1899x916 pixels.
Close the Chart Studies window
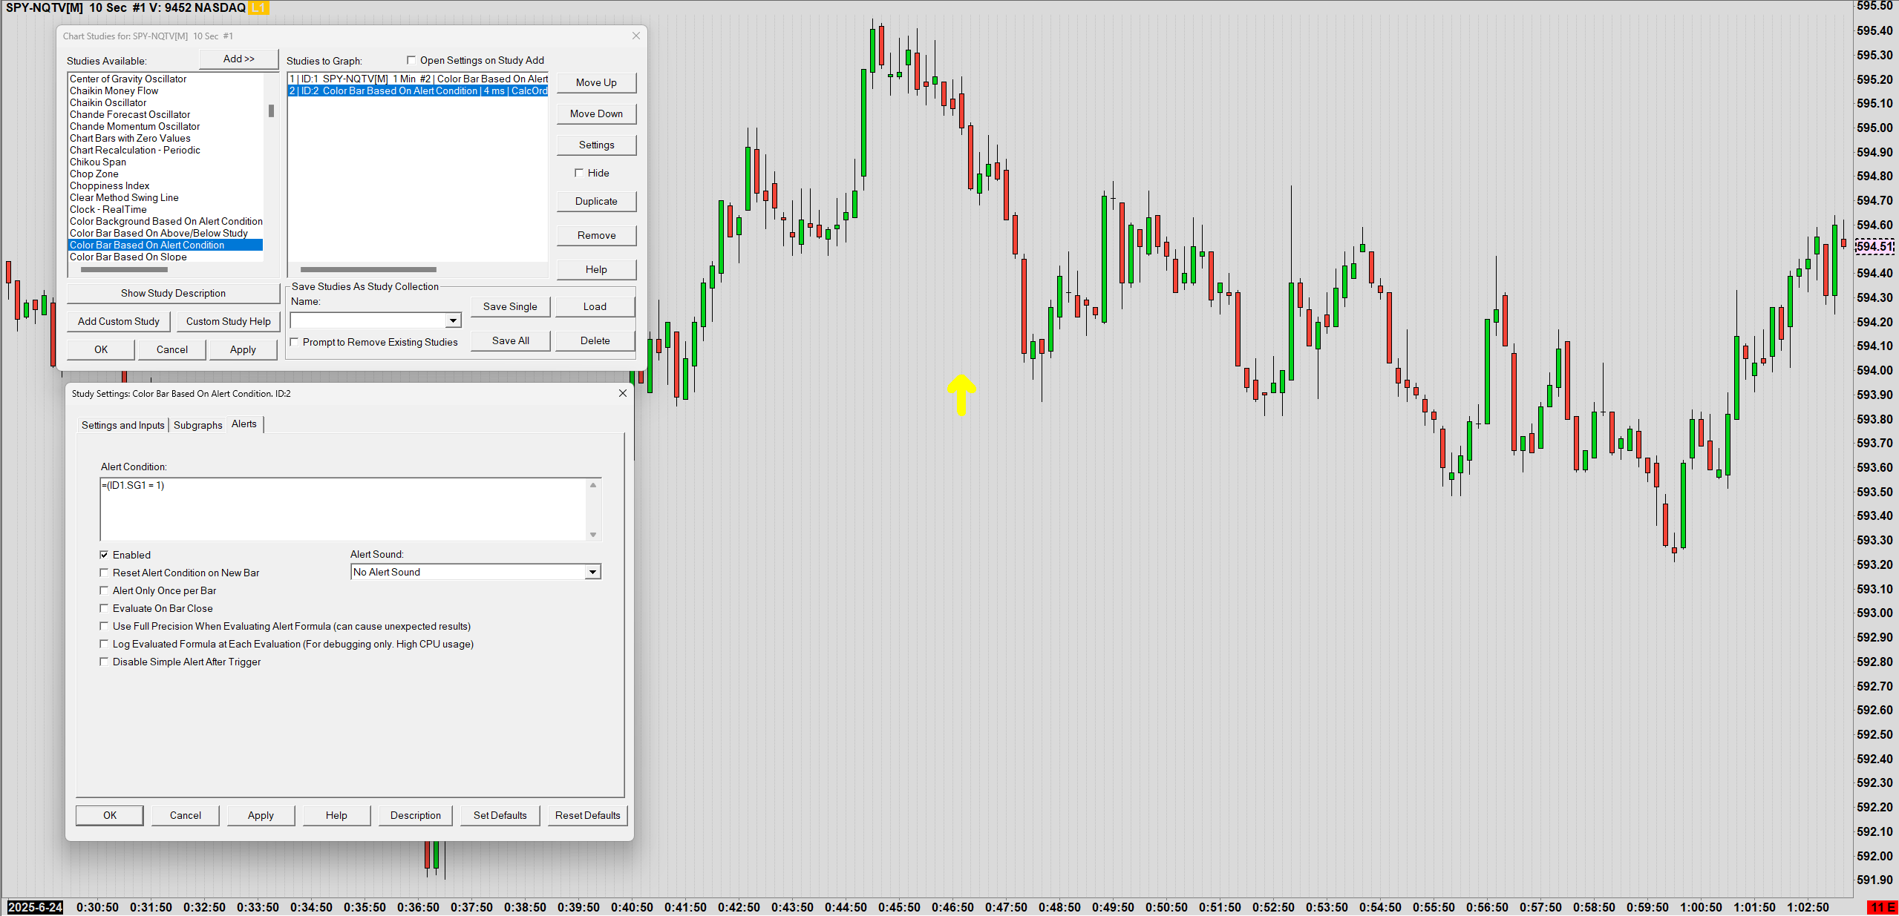(x=636, y=36)
